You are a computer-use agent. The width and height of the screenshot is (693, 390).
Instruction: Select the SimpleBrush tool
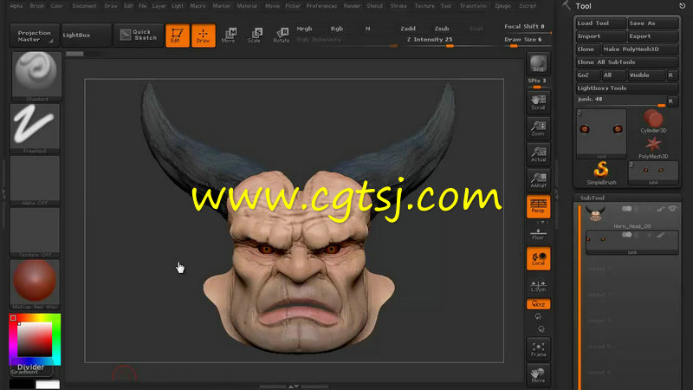coord(601,172)
